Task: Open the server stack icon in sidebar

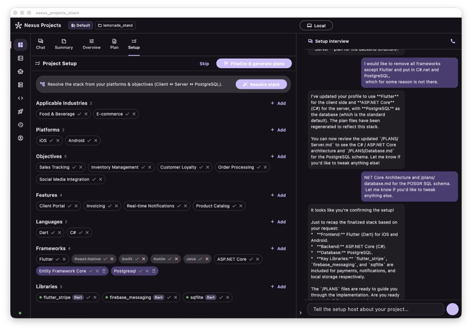Action: (x=20, y=85)
